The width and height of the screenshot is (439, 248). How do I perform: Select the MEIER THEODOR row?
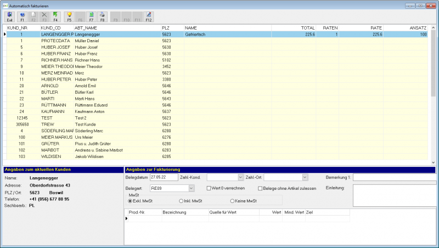click(217, 66)
